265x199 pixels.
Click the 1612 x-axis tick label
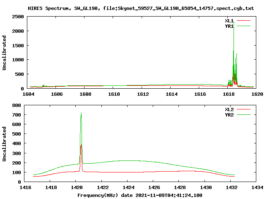point(143,94)
